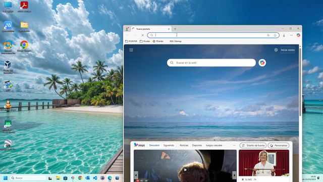323x182 pixels.
Task: Open Copilot next to web search box
Action: coord(262,63)
